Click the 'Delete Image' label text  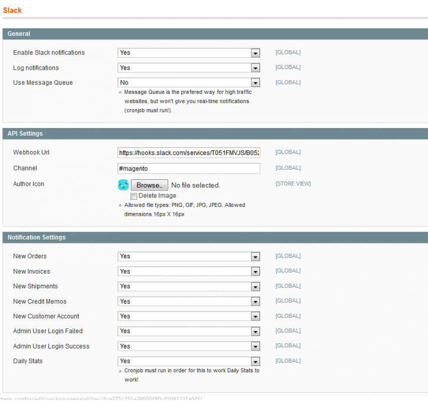coord(157,196)
